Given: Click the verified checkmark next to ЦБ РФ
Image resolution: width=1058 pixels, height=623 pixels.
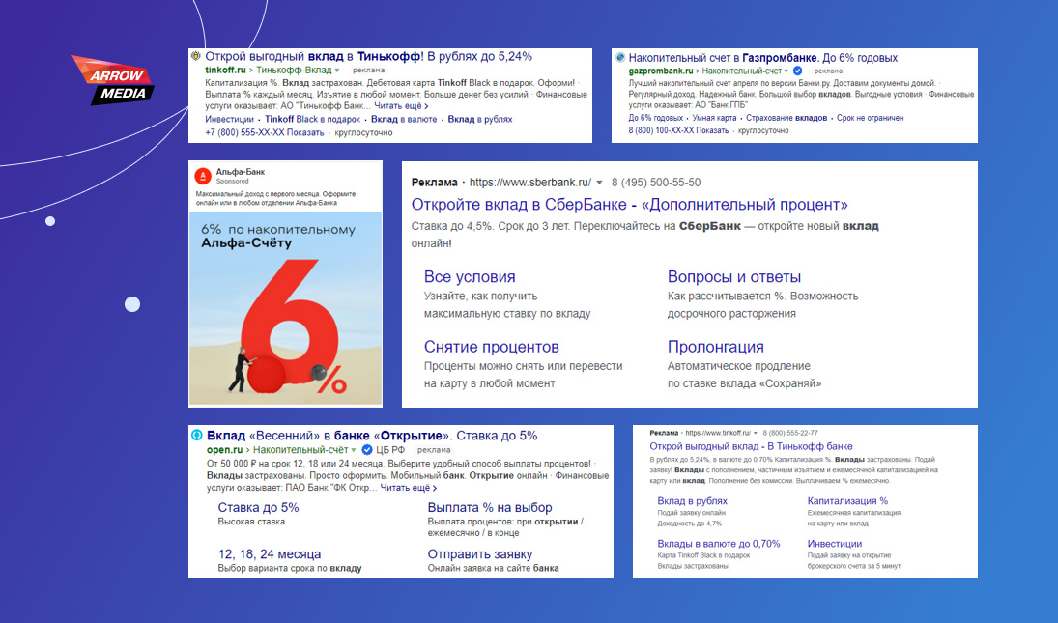Looking at the screenshot, I should coord(367,450).
